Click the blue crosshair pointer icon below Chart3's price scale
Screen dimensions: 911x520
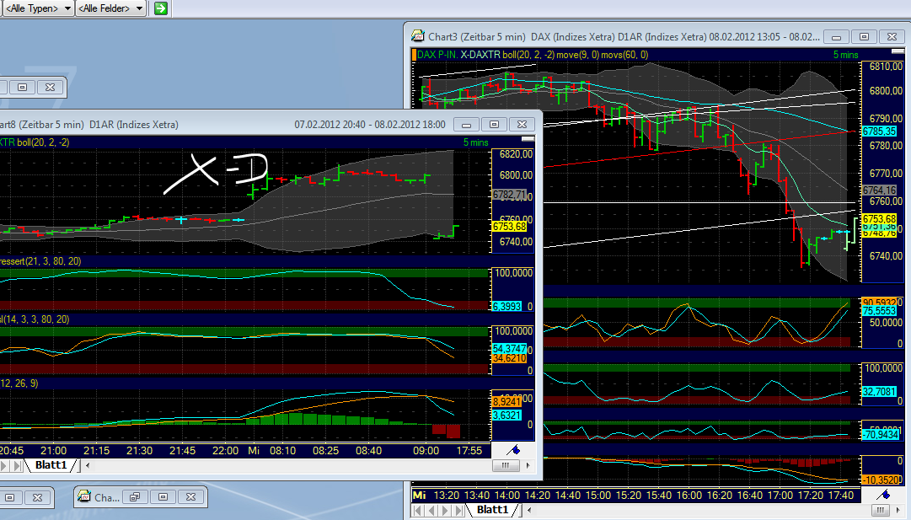pos(882,495)
